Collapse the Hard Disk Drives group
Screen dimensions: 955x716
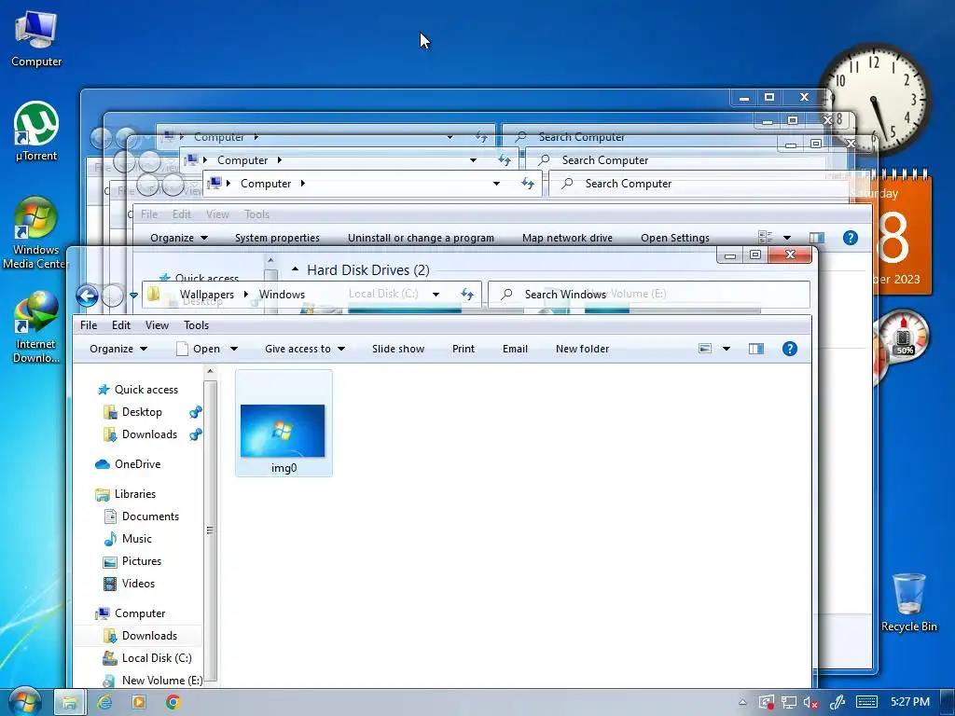296,269
